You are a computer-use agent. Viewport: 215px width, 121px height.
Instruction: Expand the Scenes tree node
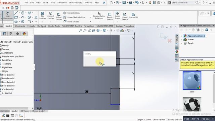click(x=181, y=40)
